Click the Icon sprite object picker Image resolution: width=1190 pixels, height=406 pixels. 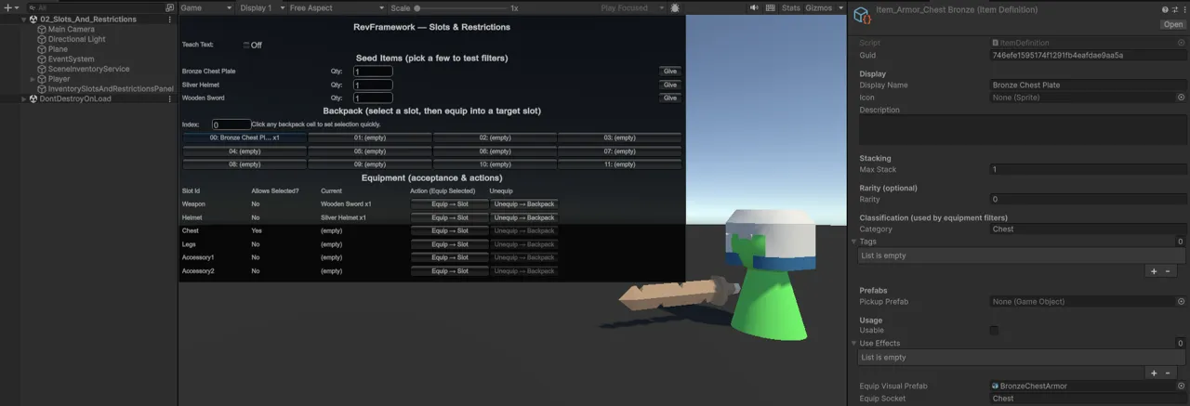(x=1181, y=97)
